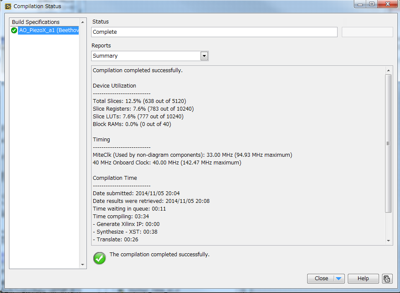Click the LabVIEW icon in title bar
Viewport: 400px width, 293px height.
tap(8, 6)
